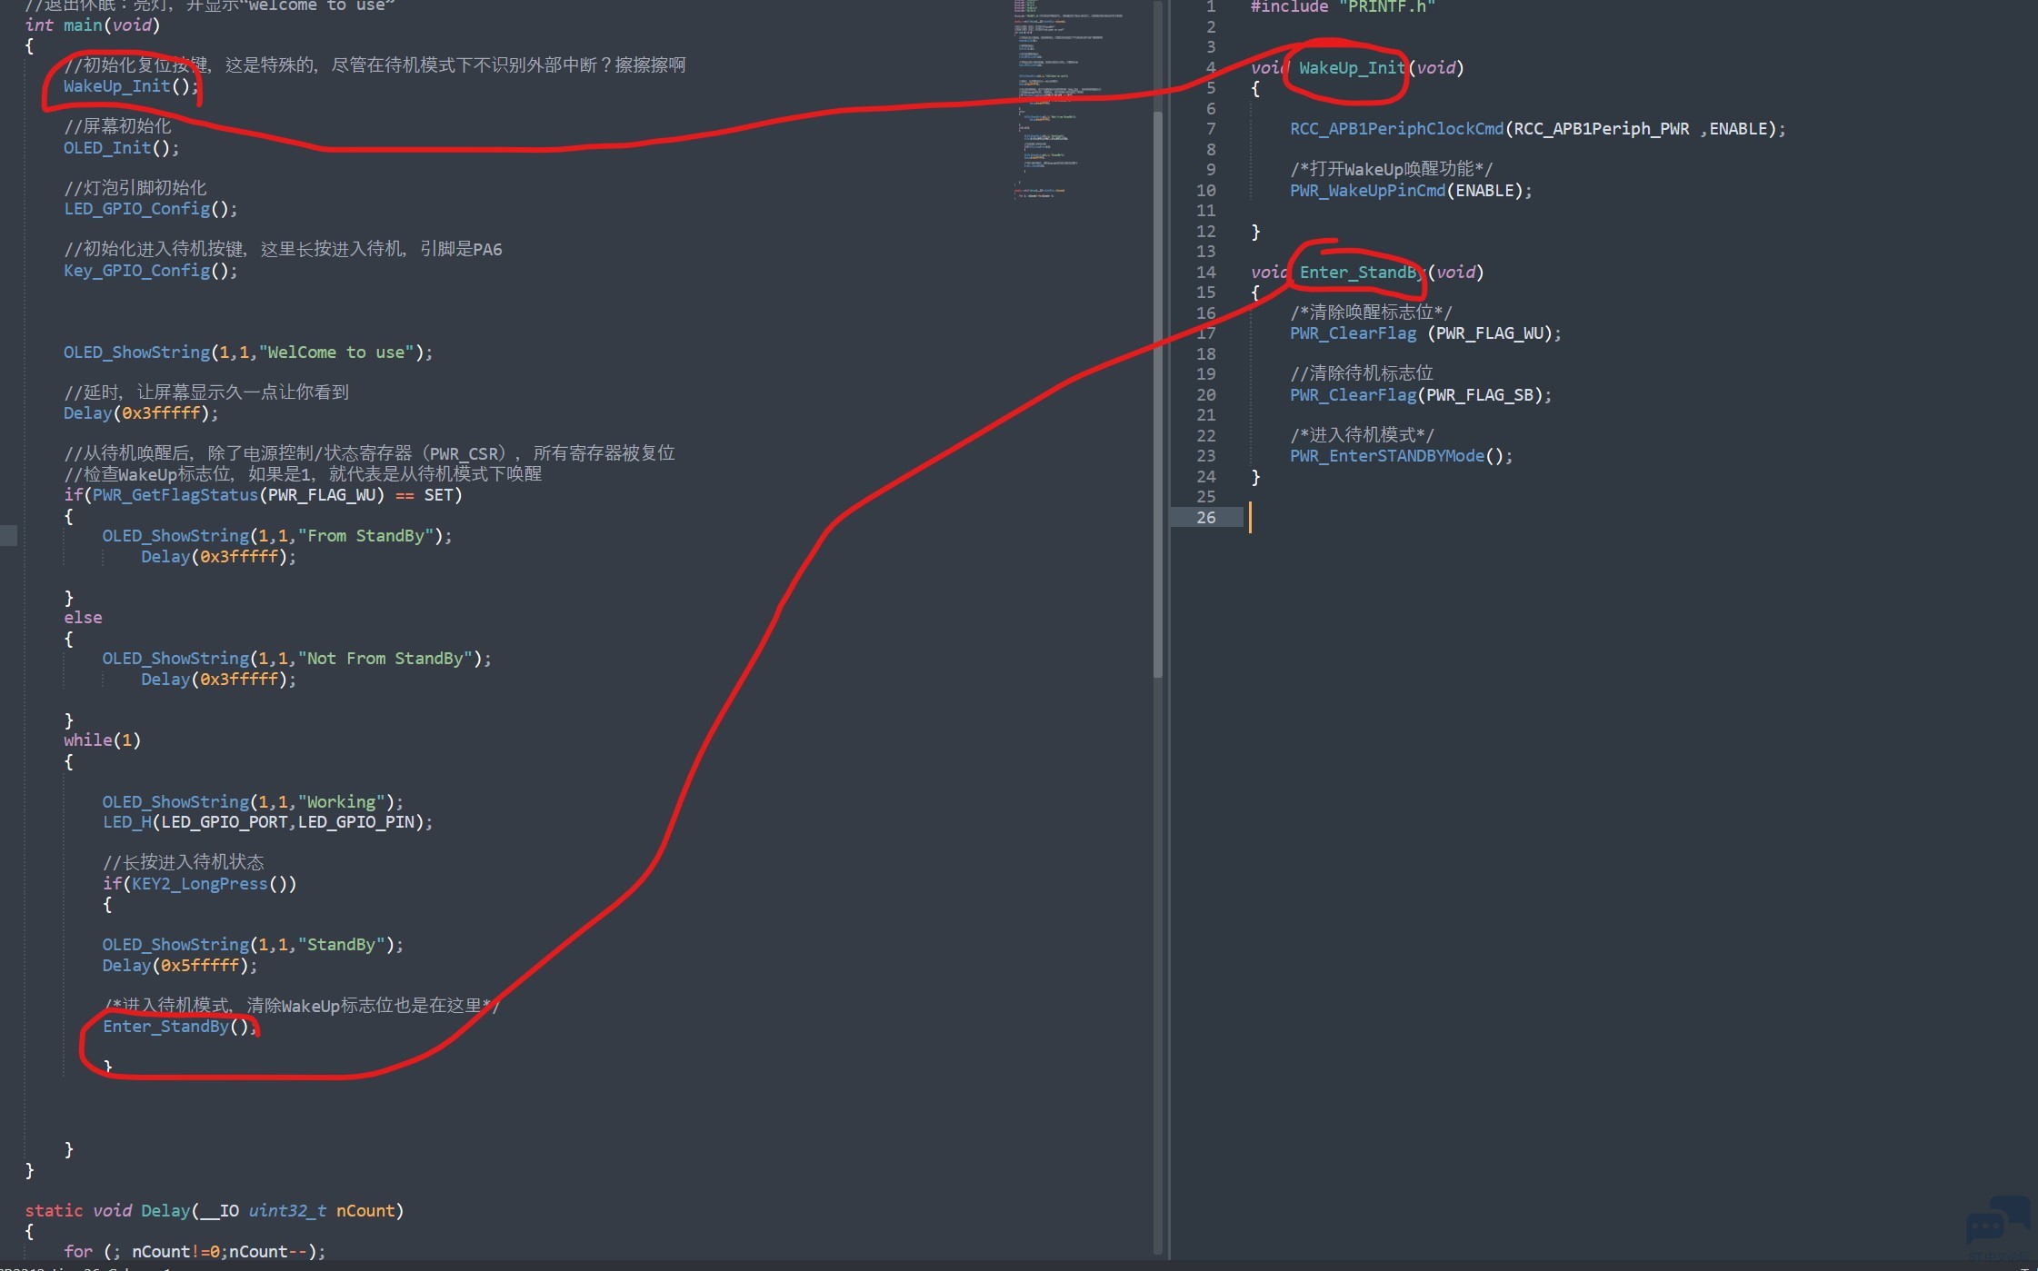This screenshot has width=2038, height=1271.
Task: Click the comment mentioning 引脚是PA6
Action: point(283,249)
